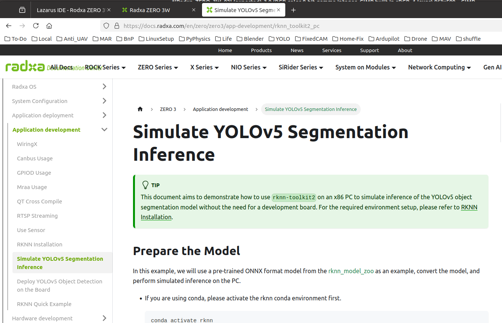Expand the System on Modules dropdown
The image size is (502, 323).
pyautogui.click(x=366, y=67)
